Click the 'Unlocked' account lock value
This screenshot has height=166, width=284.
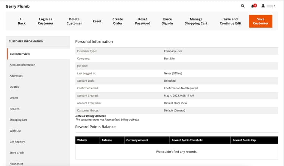pyautogui.click(x=170, y=81)
